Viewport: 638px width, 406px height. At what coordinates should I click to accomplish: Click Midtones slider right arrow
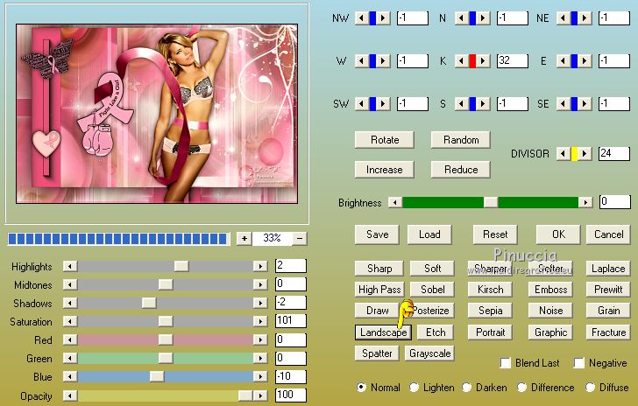[260, 284]
